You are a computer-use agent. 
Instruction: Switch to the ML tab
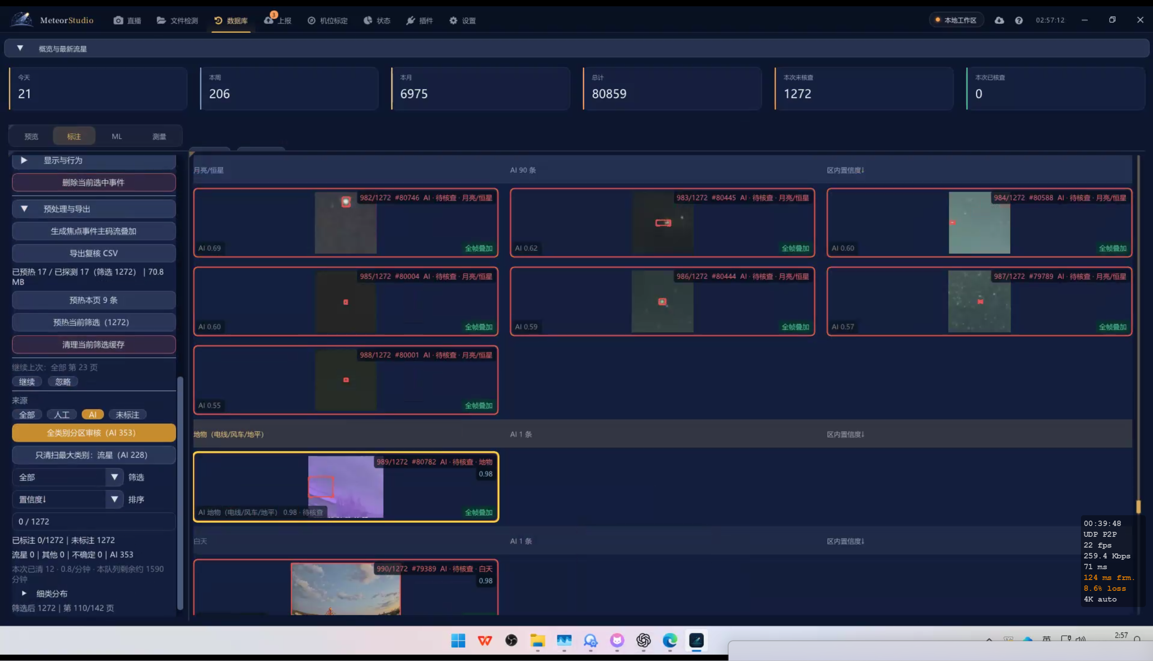[117, 136]
